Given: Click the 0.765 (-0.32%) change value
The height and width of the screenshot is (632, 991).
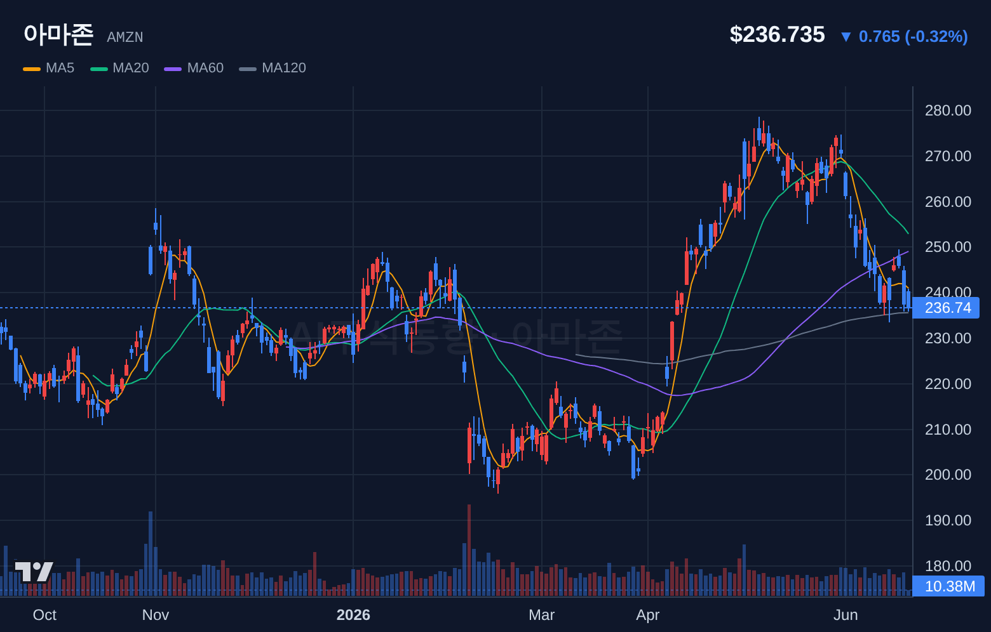Looking at the screenshot, I should [913, 37].
